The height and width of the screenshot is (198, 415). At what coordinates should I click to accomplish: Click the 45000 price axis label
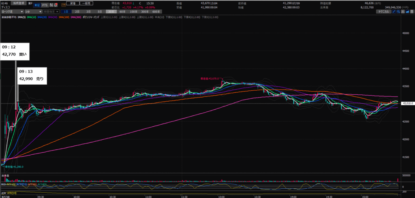tap(406, 33)
